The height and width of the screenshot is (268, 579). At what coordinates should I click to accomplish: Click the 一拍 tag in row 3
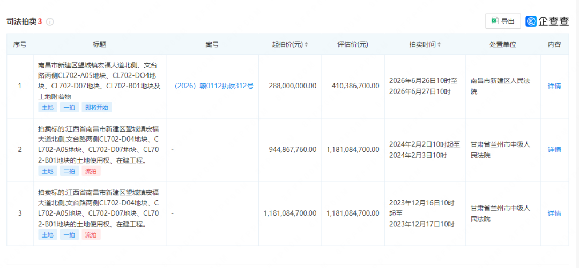(69, 235)
